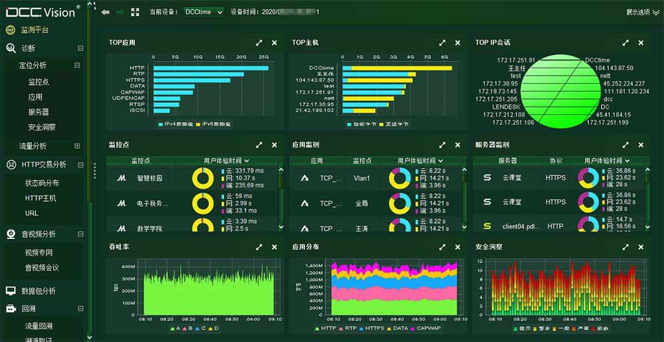Close the TOP主机 panel
Image resolution: width=664 pixels, height=342 pixels.
457,43
